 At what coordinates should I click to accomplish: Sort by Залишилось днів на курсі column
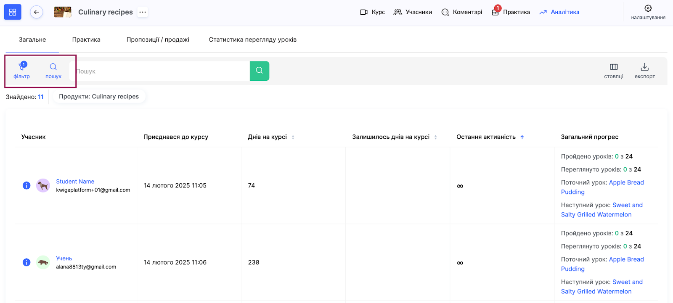point(435,137)
